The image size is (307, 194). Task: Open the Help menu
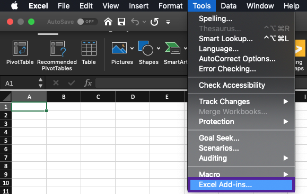[x=291, y=6]
